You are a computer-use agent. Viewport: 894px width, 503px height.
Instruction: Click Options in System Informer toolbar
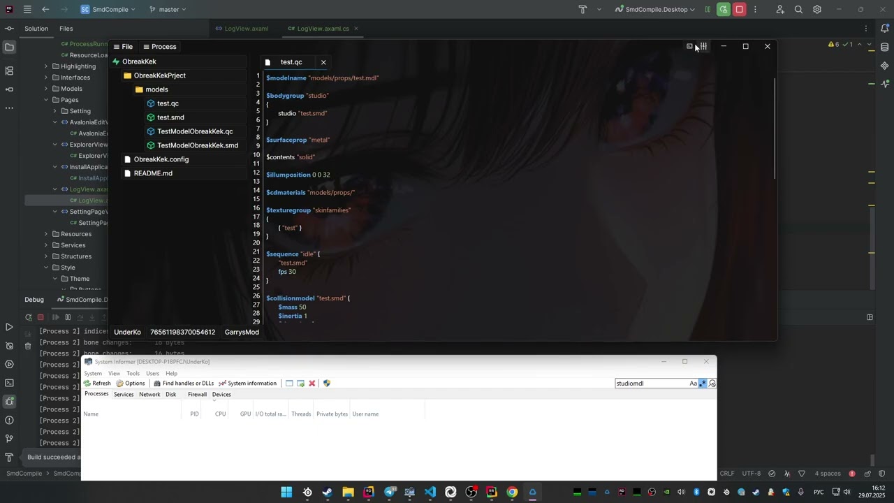[x=131, y=384]
